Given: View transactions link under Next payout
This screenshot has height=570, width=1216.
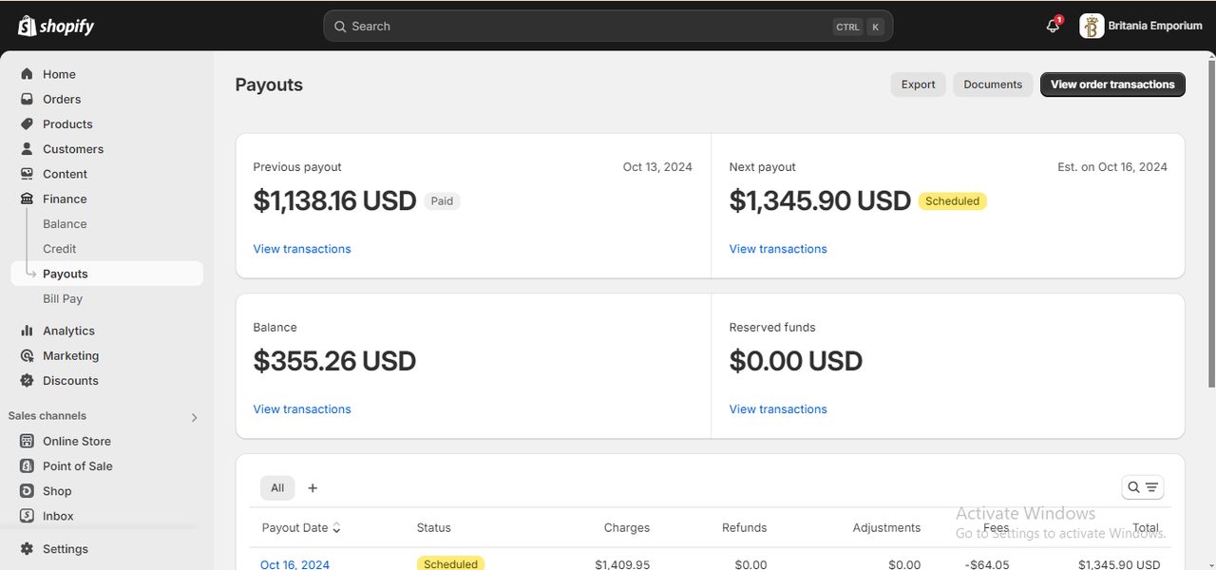Looking at the screenshot, I should (x=778, y=249).
